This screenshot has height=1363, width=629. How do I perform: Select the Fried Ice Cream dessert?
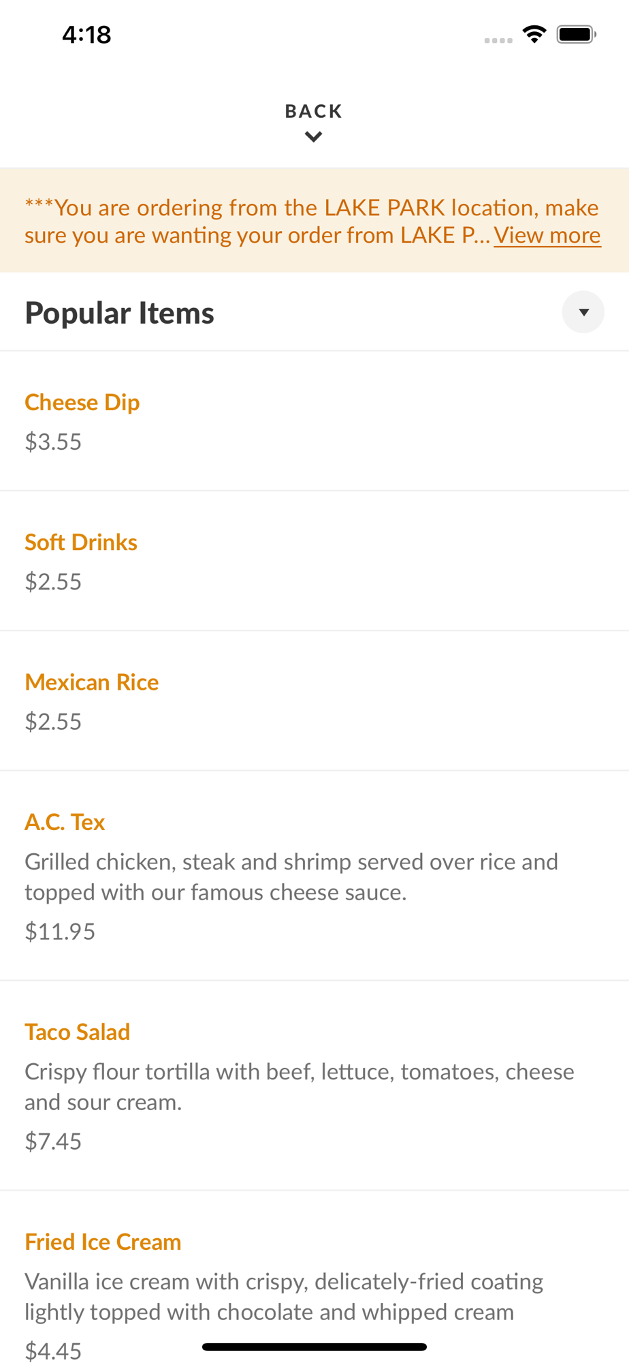coord(103,1242)
